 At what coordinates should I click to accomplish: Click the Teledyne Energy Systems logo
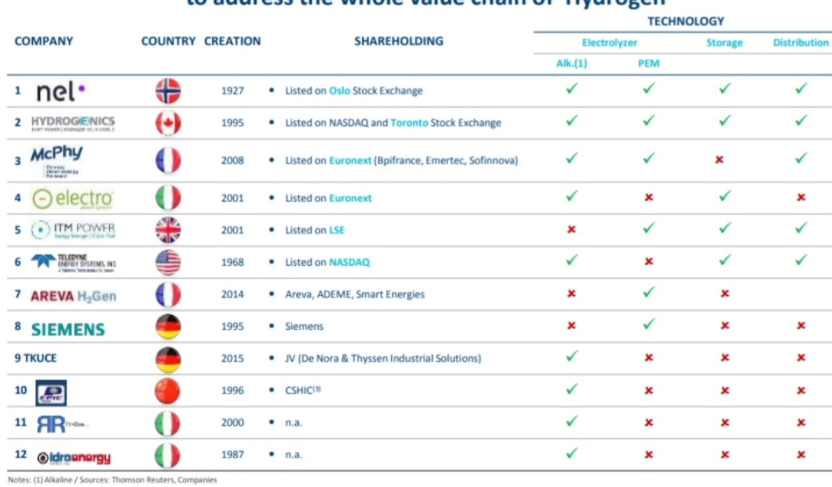pos(73,262)
